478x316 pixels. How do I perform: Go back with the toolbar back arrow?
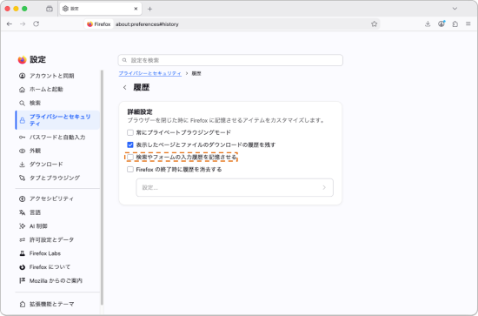tap(10, 24)
